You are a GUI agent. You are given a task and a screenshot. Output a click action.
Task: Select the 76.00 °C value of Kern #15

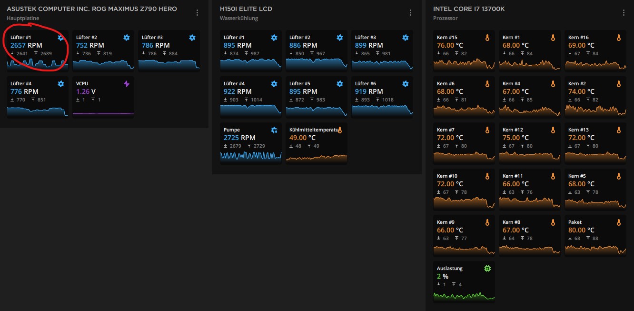click(450, 45)
